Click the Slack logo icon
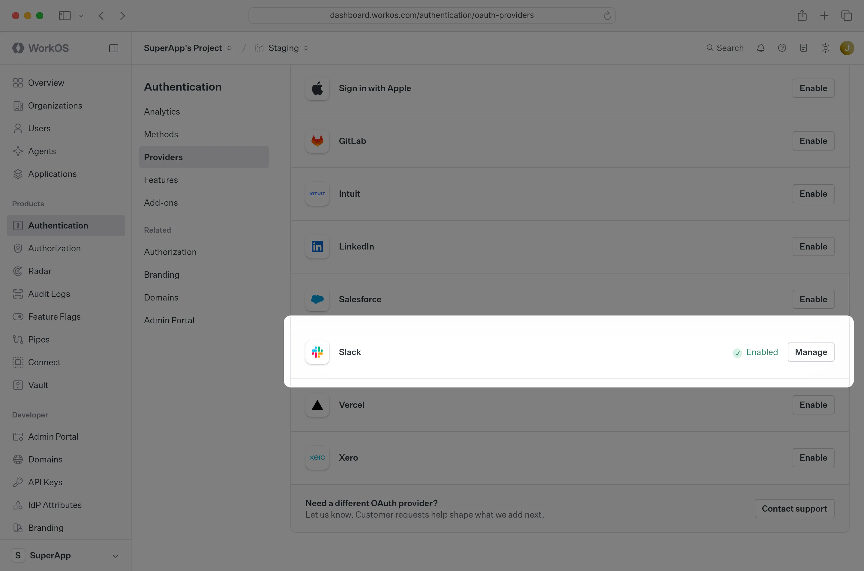Viewport: 864px width, 571px height. (x=317, y=352)
